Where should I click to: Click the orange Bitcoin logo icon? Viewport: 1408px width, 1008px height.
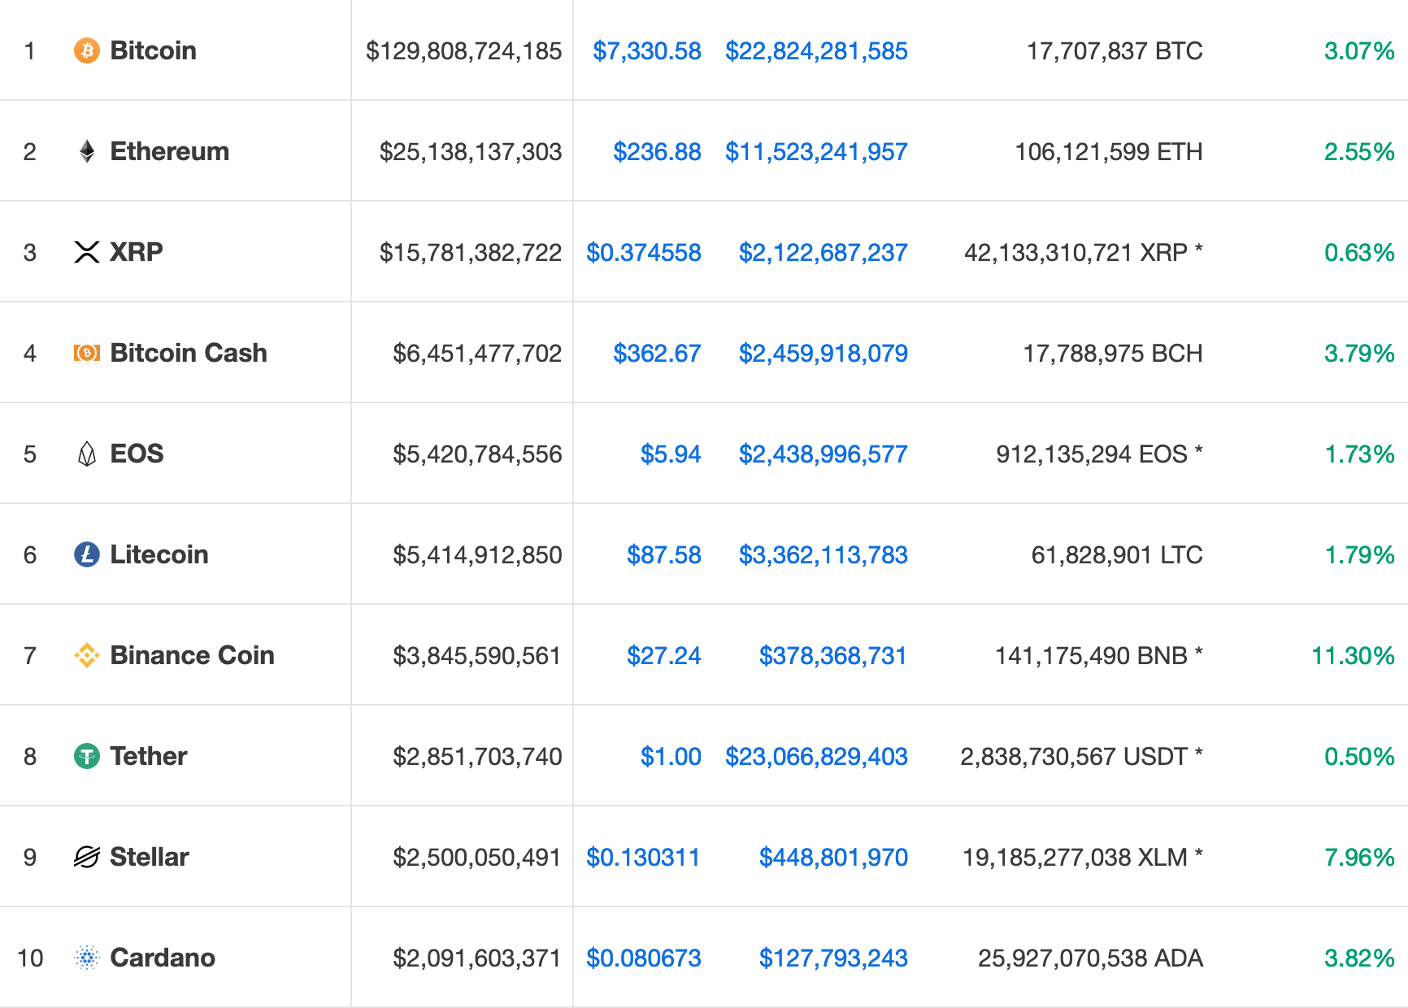click(87, 50)
